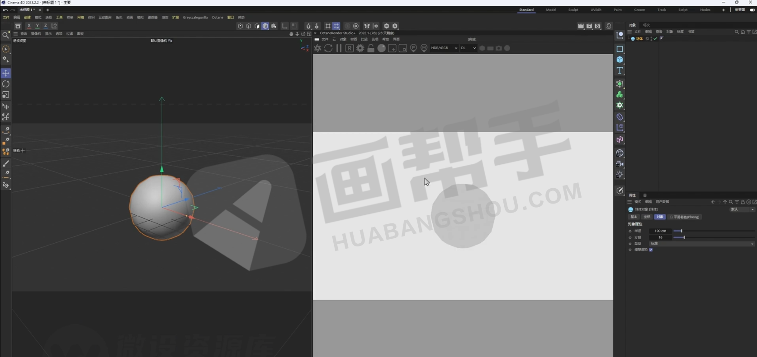The width and height of the screenshot is (757, 357).
Task: Click the segments value 16 field
Action: (x=660, y=237)
